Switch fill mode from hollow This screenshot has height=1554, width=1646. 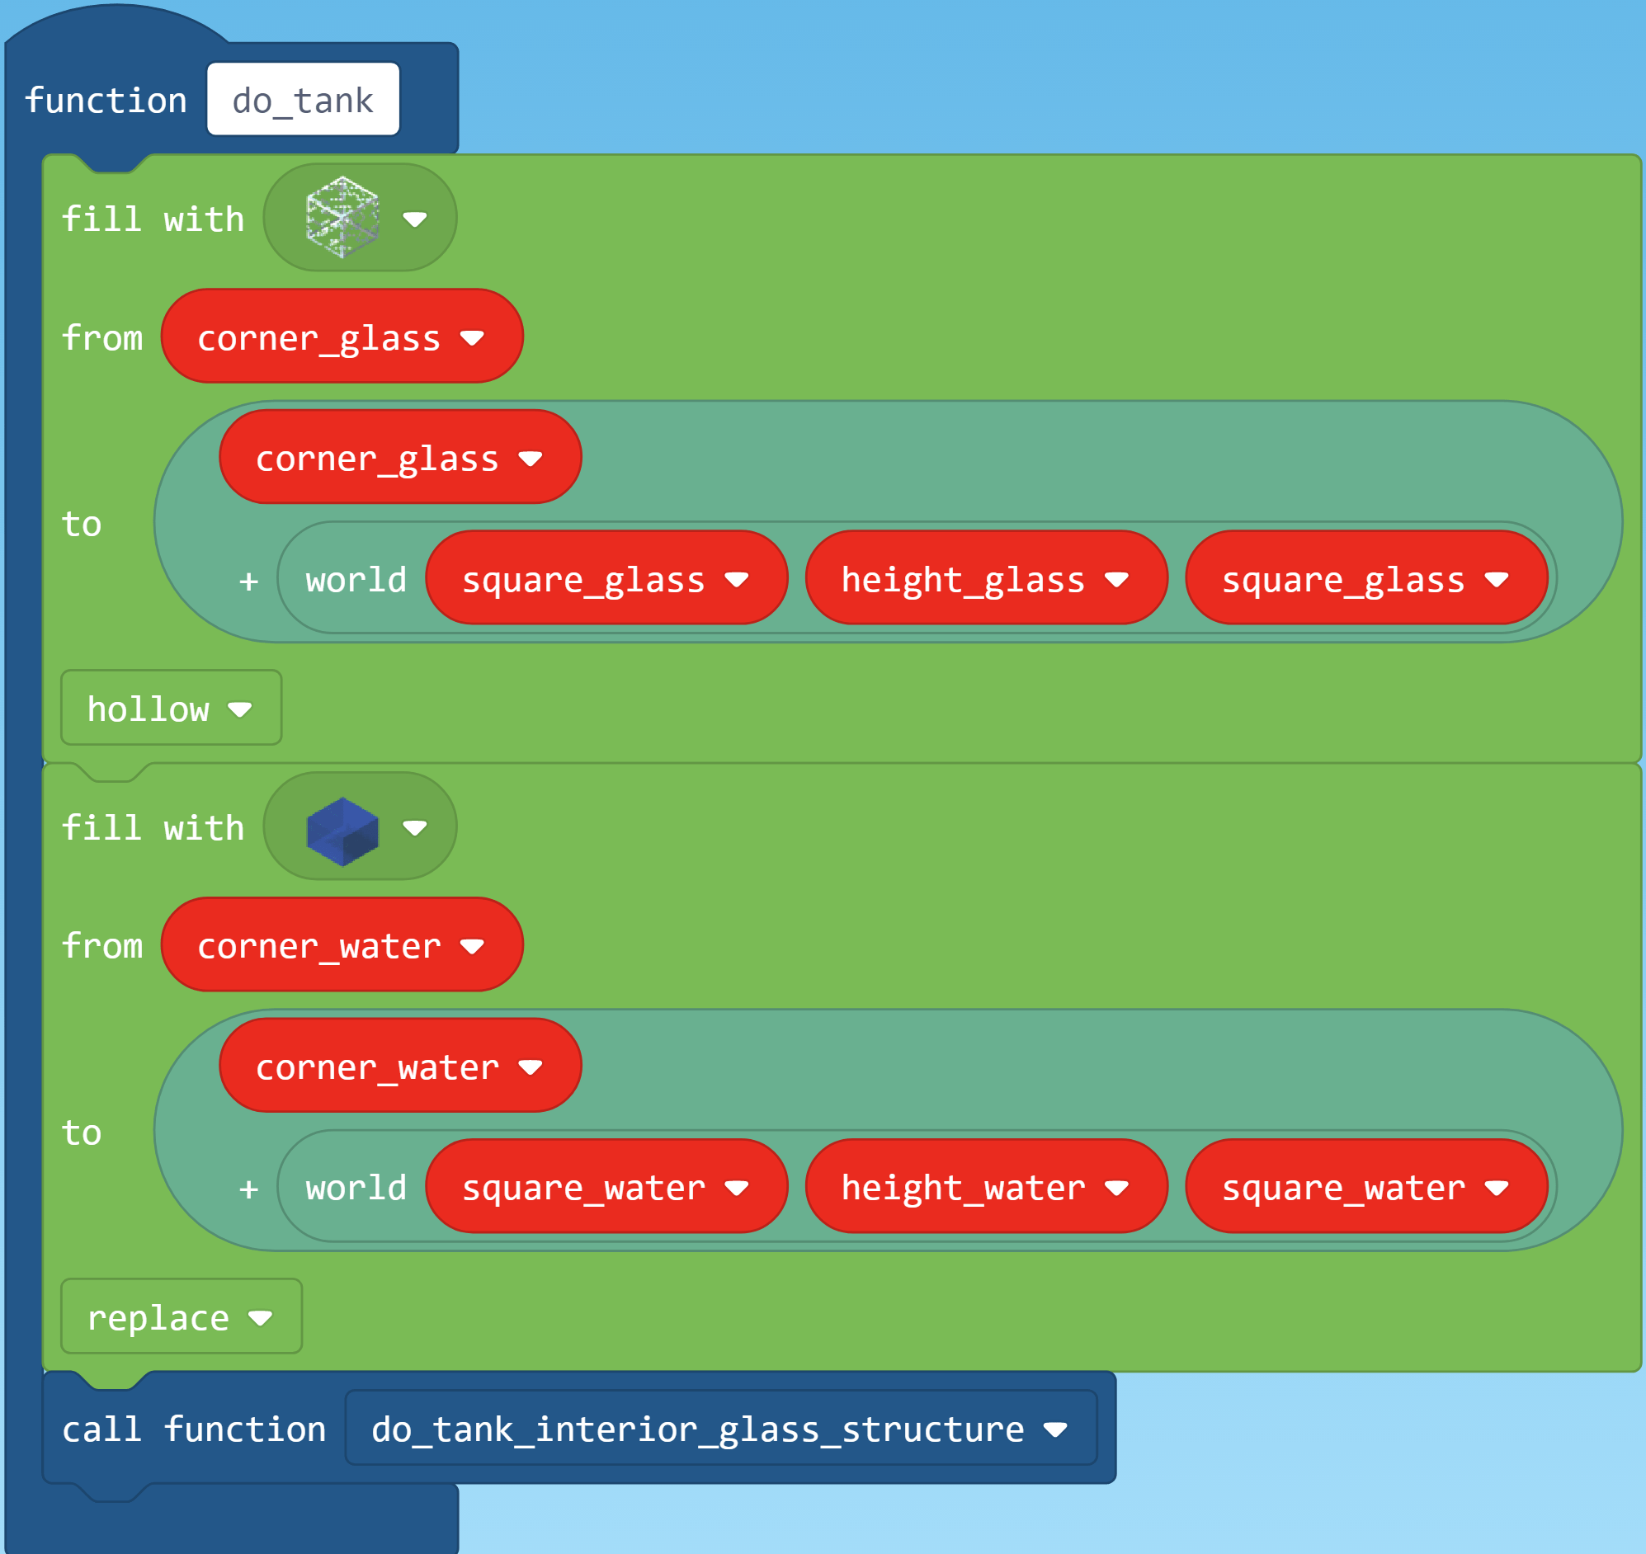[170, 709]
